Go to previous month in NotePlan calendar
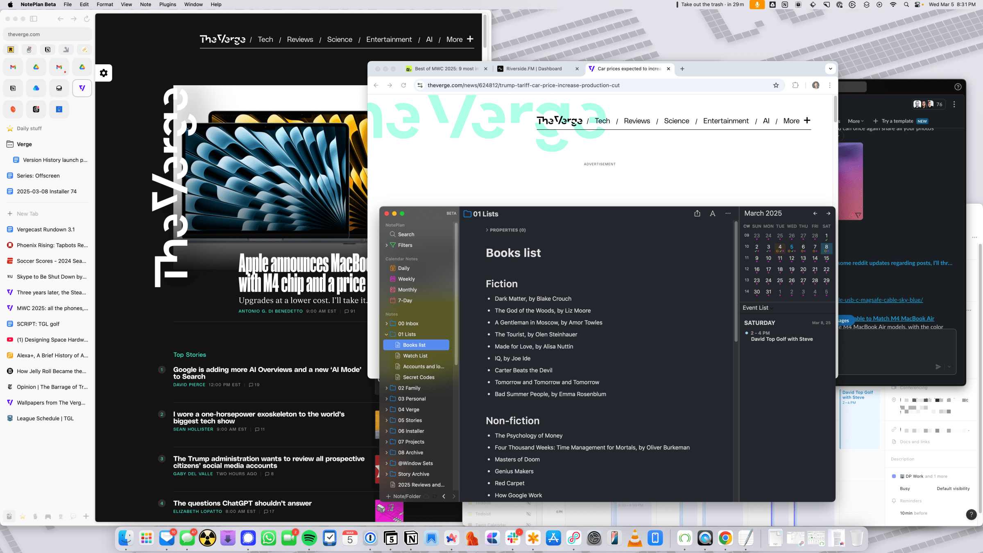The width and height of the screenshot is (983, 553). (815, 213)
